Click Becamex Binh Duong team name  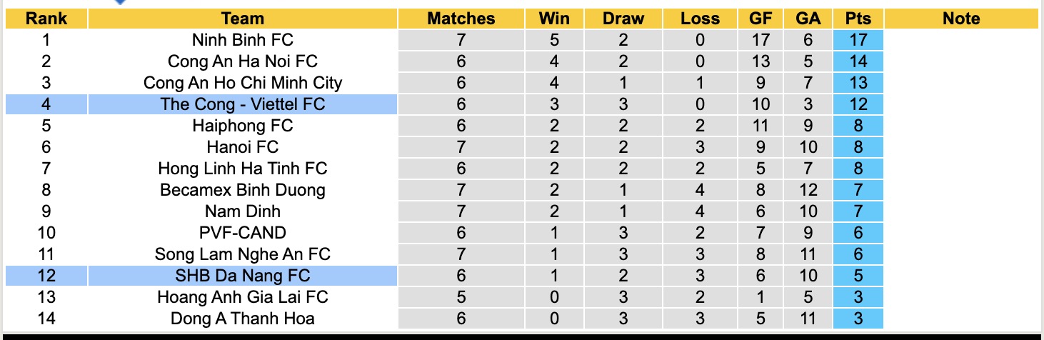point(243,190)
